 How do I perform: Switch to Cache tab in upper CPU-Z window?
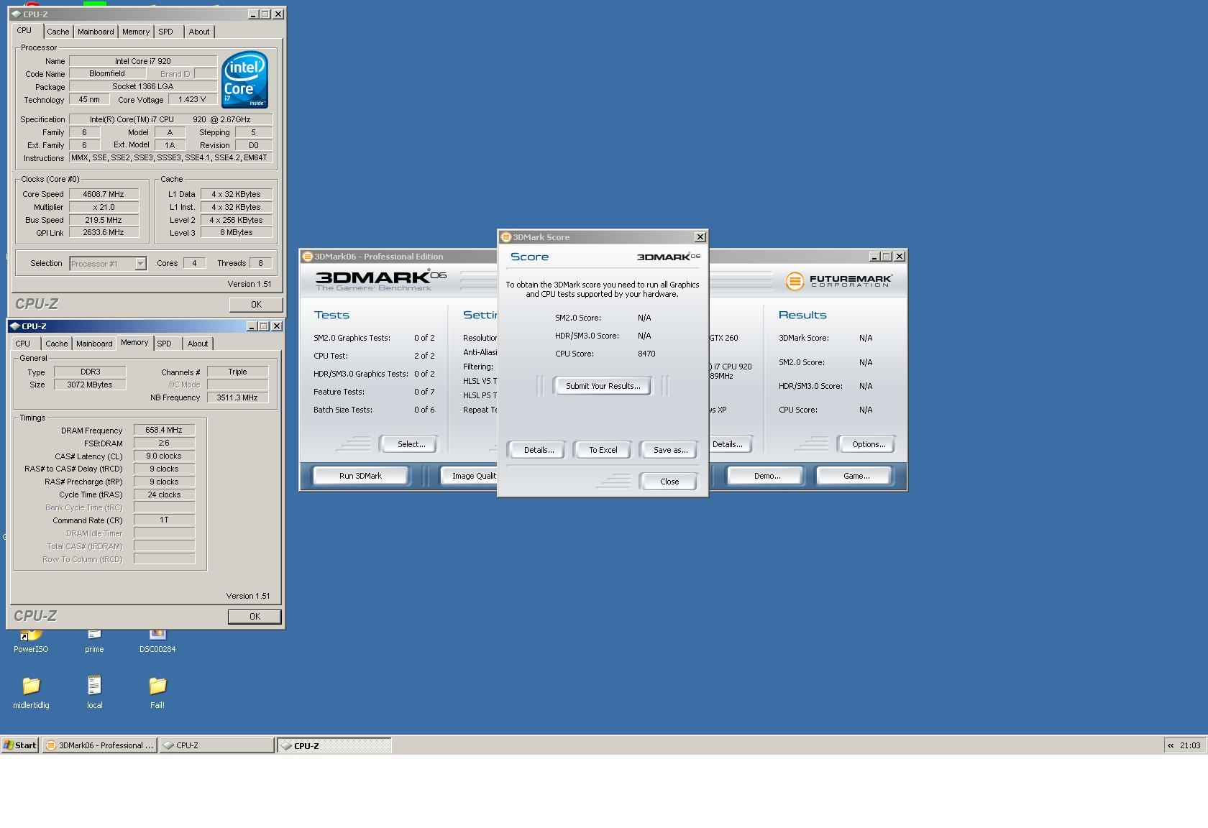pyautogui.click(x=58, y=32)
